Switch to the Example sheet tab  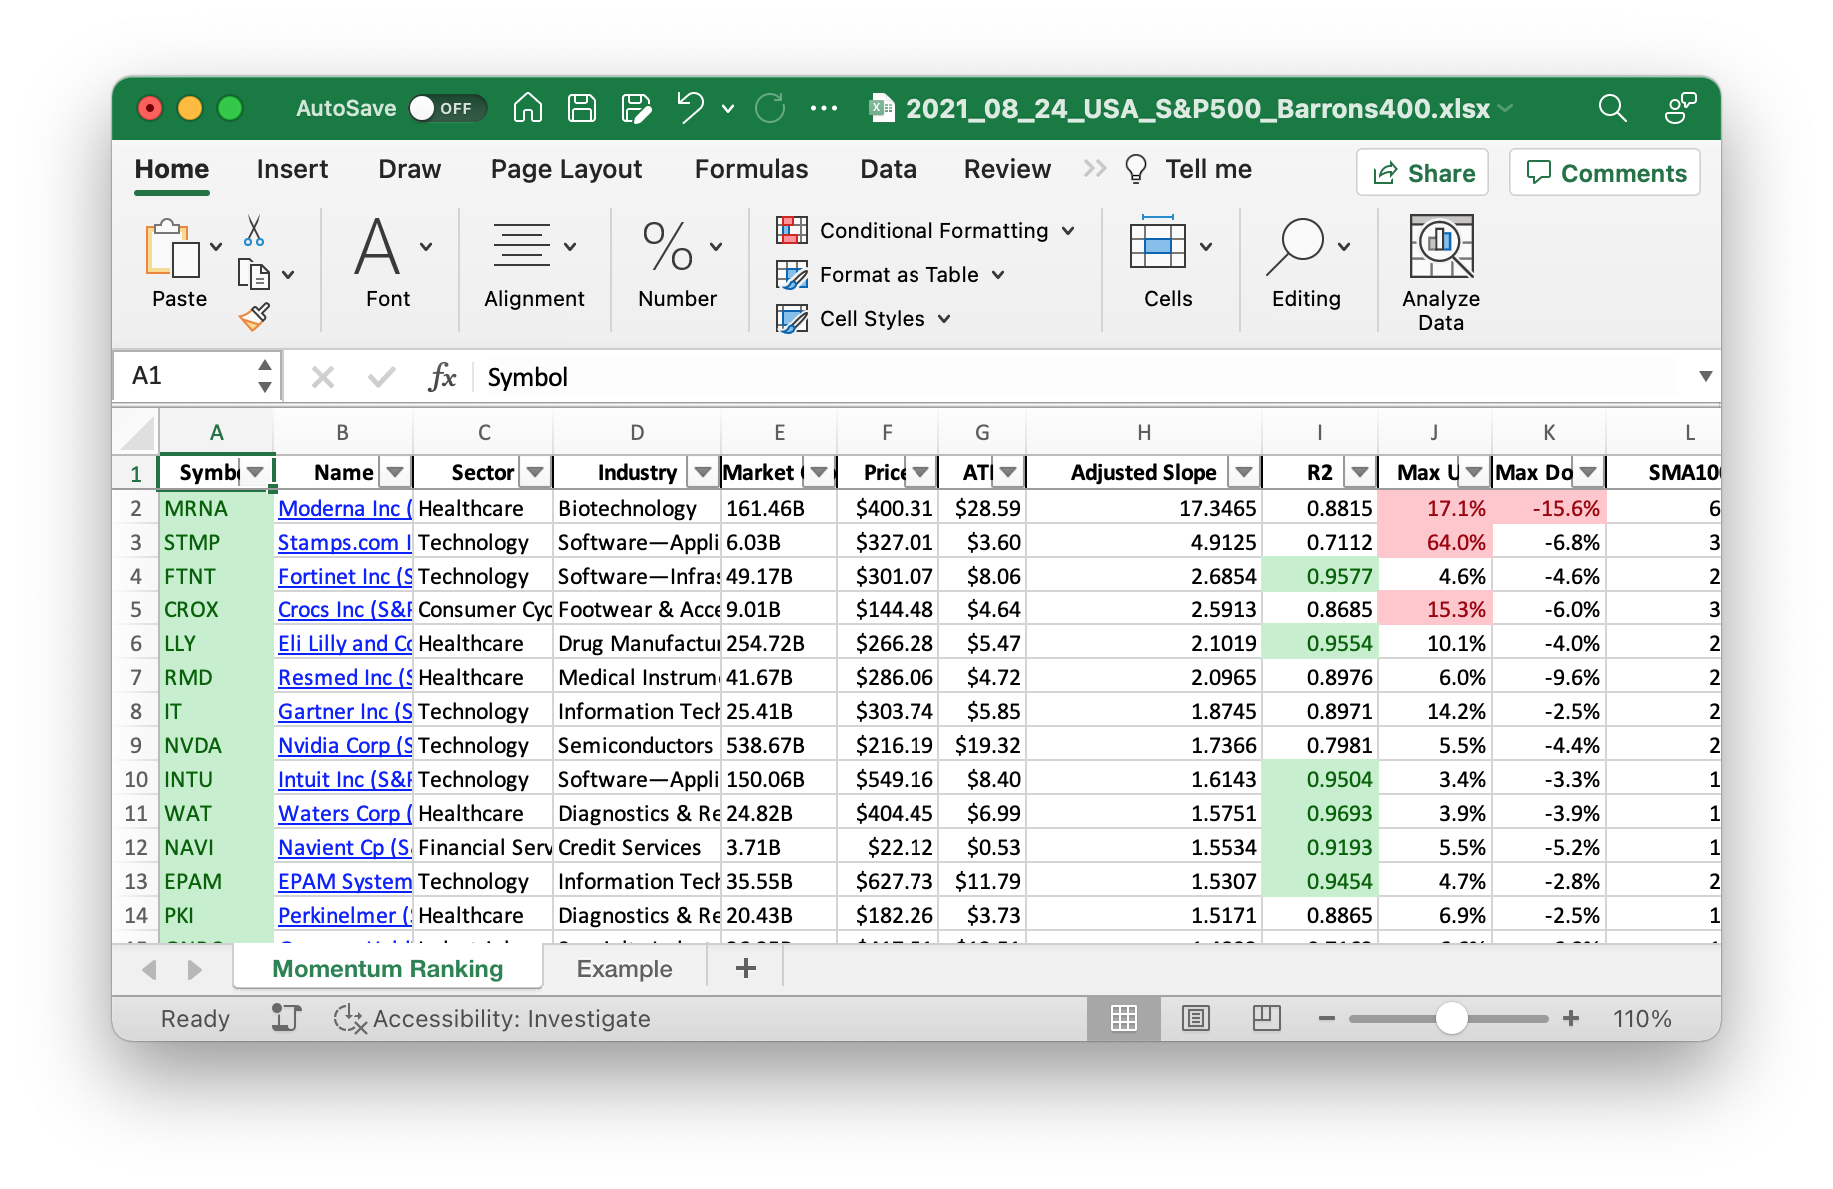click(624, 968)
